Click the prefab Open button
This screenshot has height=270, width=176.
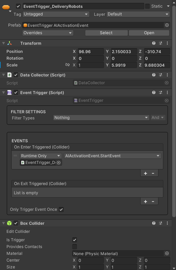(149, 33)
